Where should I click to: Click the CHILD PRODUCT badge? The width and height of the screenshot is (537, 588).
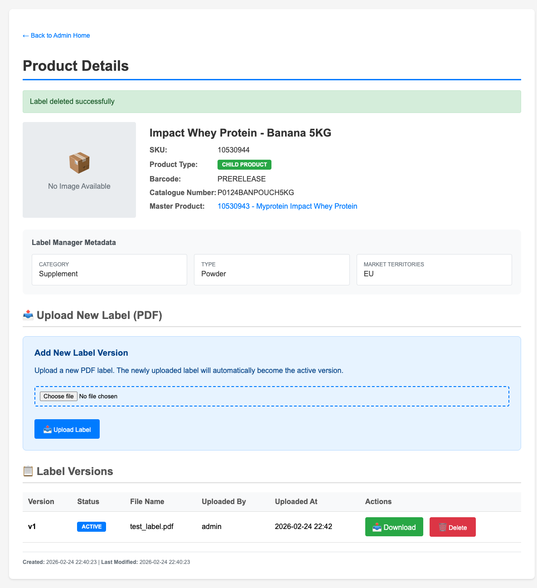click(244, 165)
